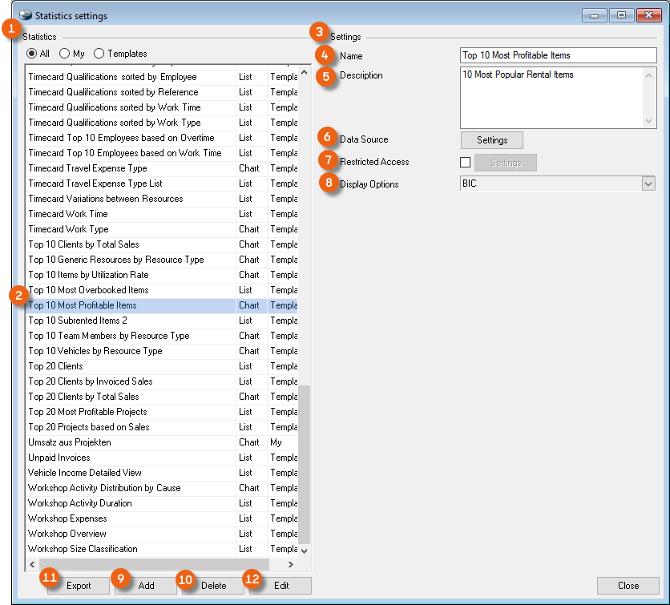Click in the Description text area
The height and width of the screenshot is (605, 670).
tap(551, 96)
